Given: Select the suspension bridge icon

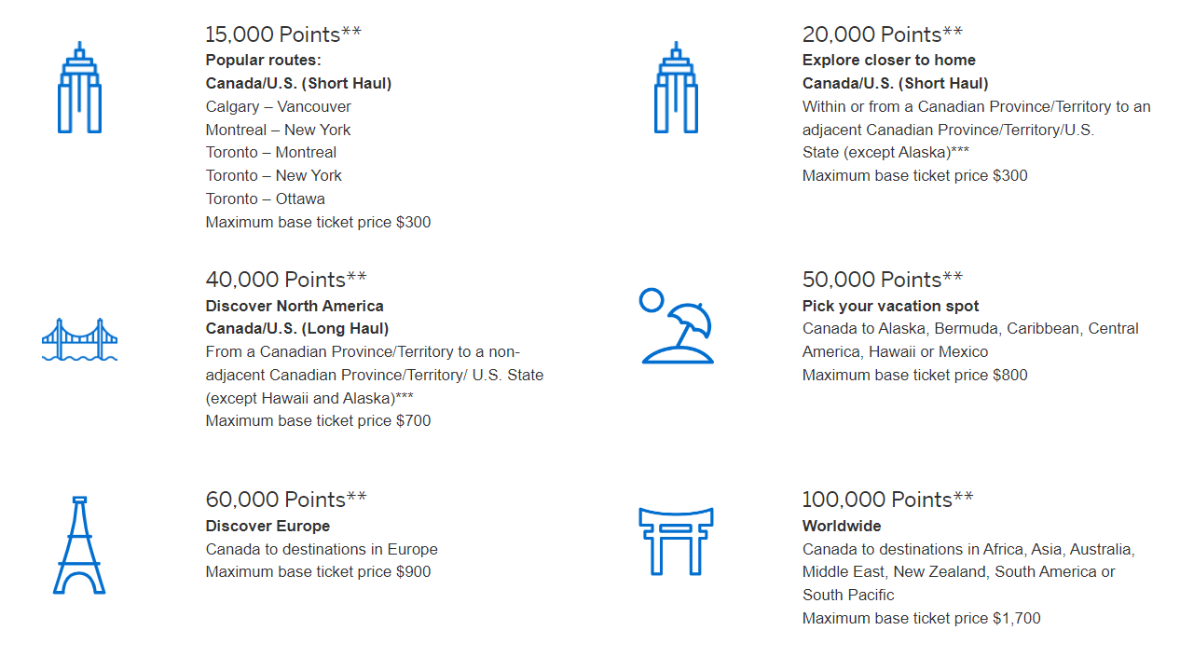Looking at the screenshot, I should point(80,340).
